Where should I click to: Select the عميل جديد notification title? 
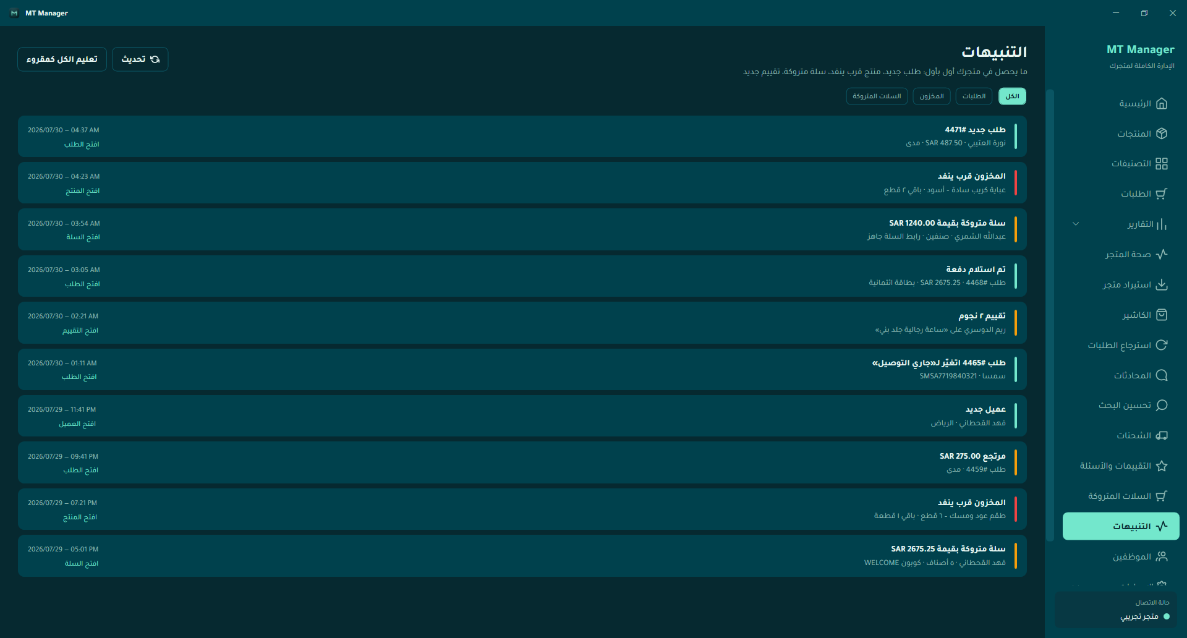pyautogui.click(x=985, y=409)
